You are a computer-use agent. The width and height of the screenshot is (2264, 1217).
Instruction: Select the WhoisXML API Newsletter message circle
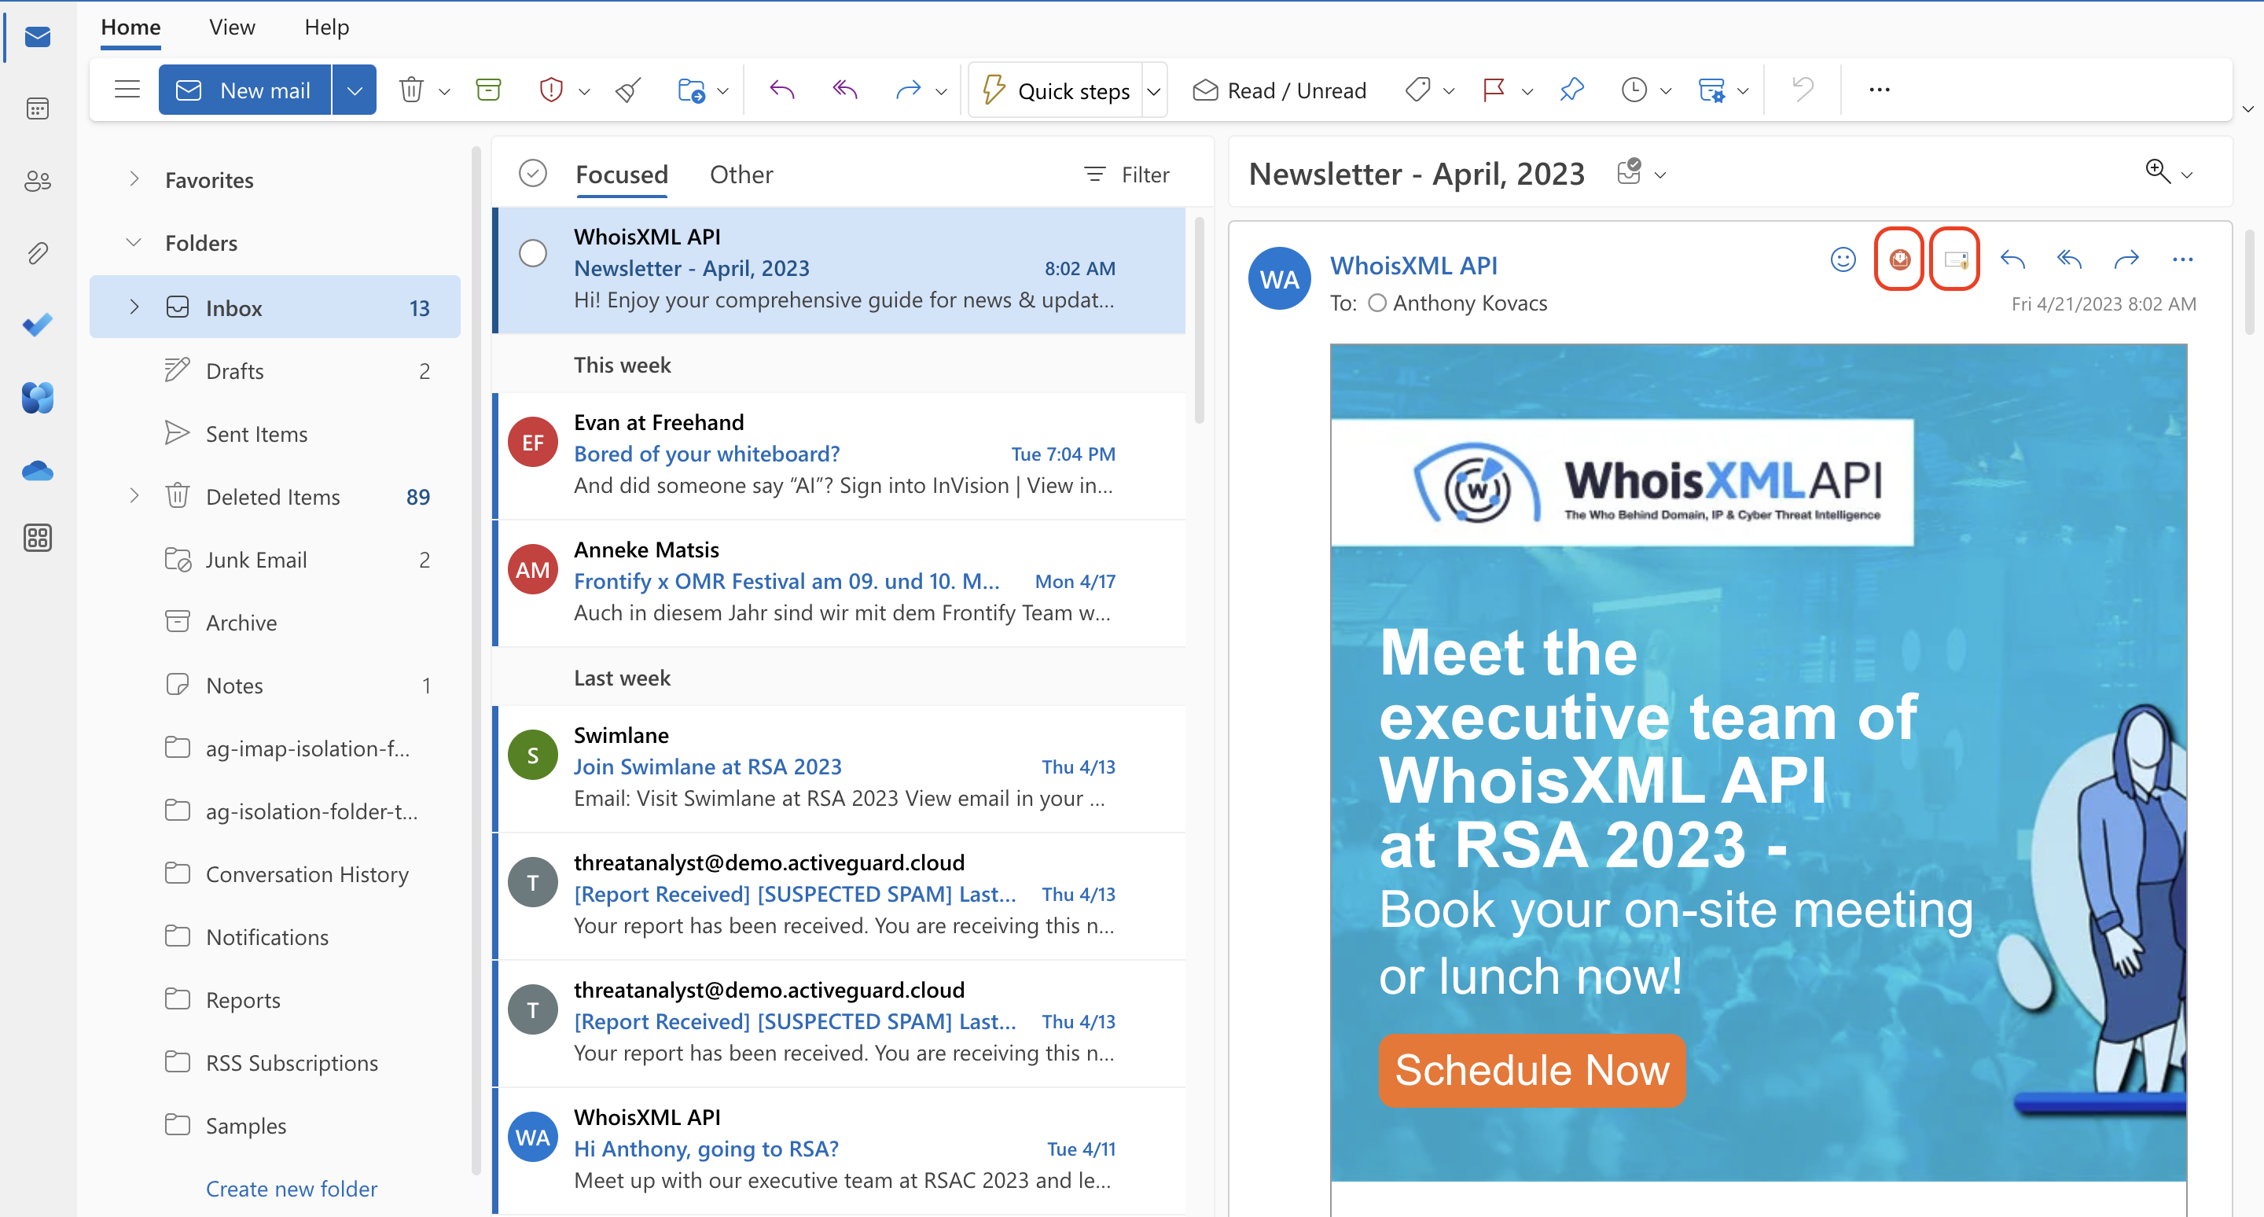click(533, 253)
